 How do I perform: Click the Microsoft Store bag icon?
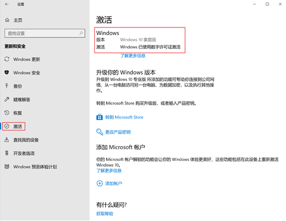(100, 117)
